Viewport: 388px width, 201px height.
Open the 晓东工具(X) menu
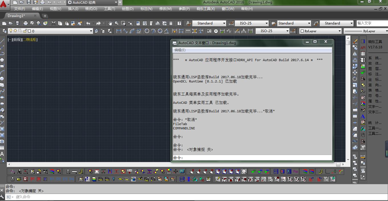(206, 9)
